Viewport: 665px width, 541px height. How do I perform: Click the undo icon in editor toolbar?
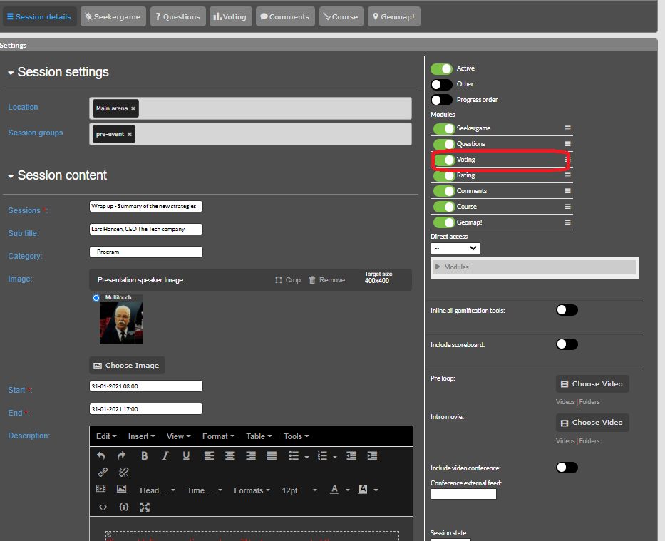[100, 455]
